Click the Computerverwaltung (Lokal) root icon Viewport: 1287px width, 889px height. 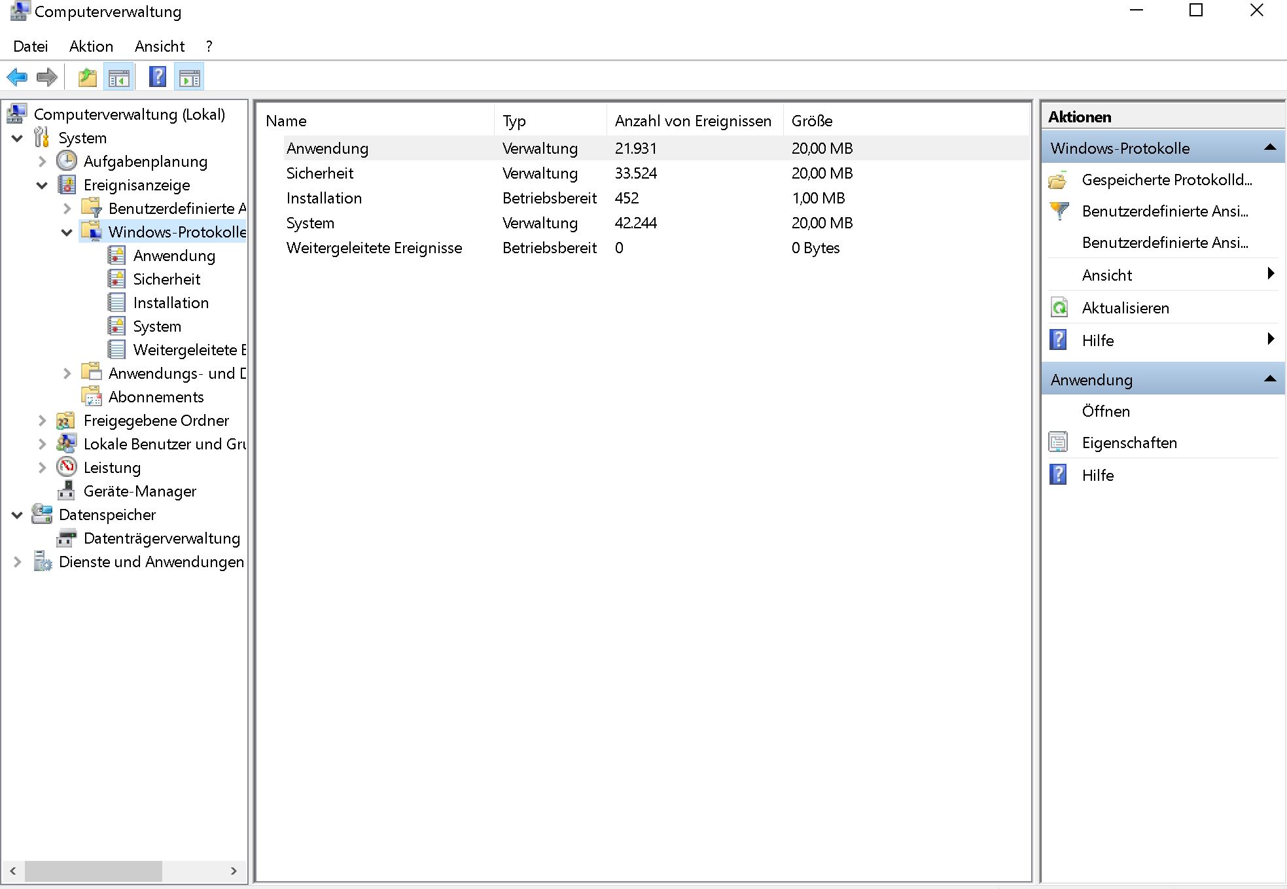(x=17, y=114)
